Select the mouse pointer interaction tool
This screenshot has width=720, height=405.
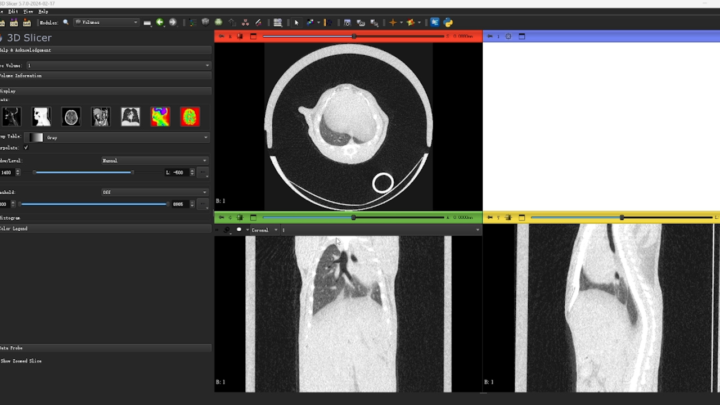(x=296, y=22)
